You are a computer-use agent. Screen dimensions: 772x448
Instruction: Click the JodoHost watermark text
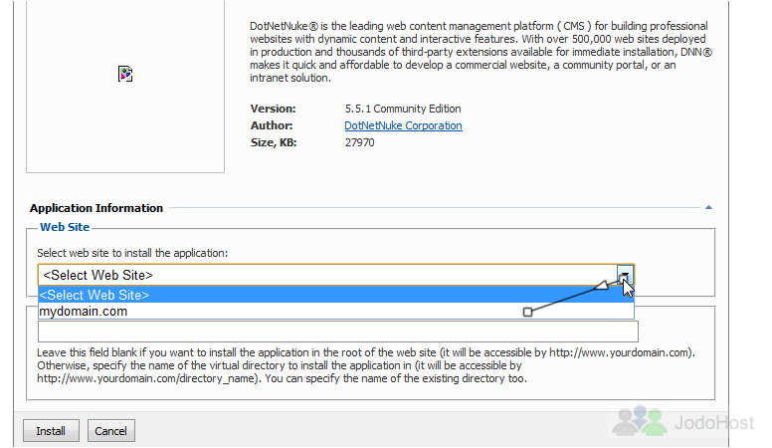click(714, 422)
